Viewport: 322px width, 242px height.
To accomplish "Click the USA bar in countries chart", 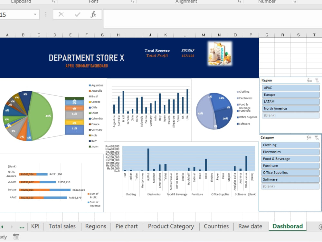I will pos(187,101).
